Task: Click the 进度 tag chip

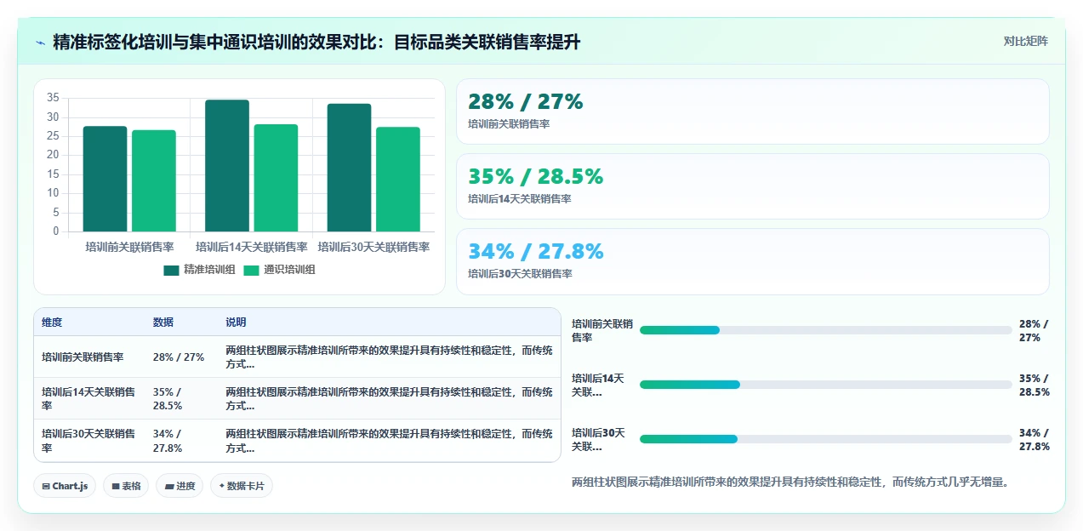Action: pyautogui.click(x=180, y=486)
